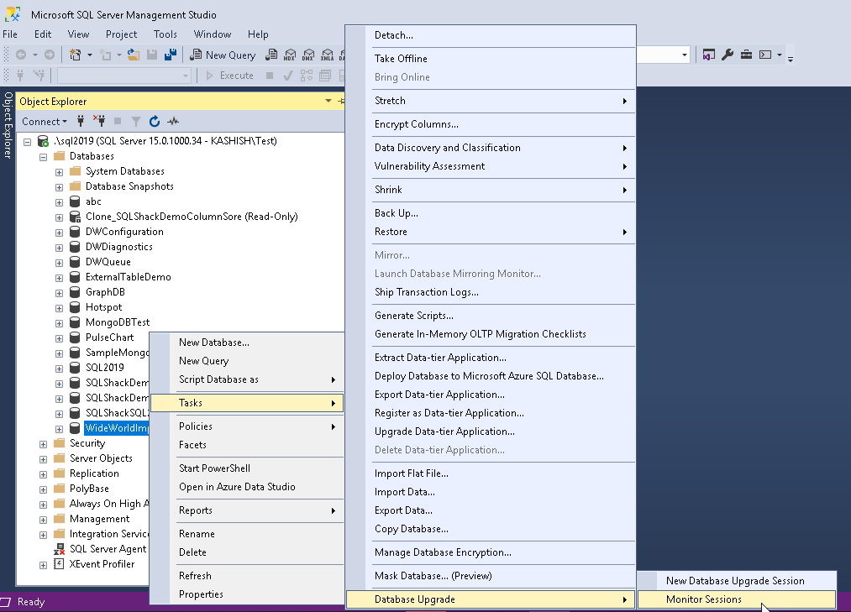Screen dimensions: 851x612
Task: Click the Save All toolbar icon
Action: (x=171, y=55)
